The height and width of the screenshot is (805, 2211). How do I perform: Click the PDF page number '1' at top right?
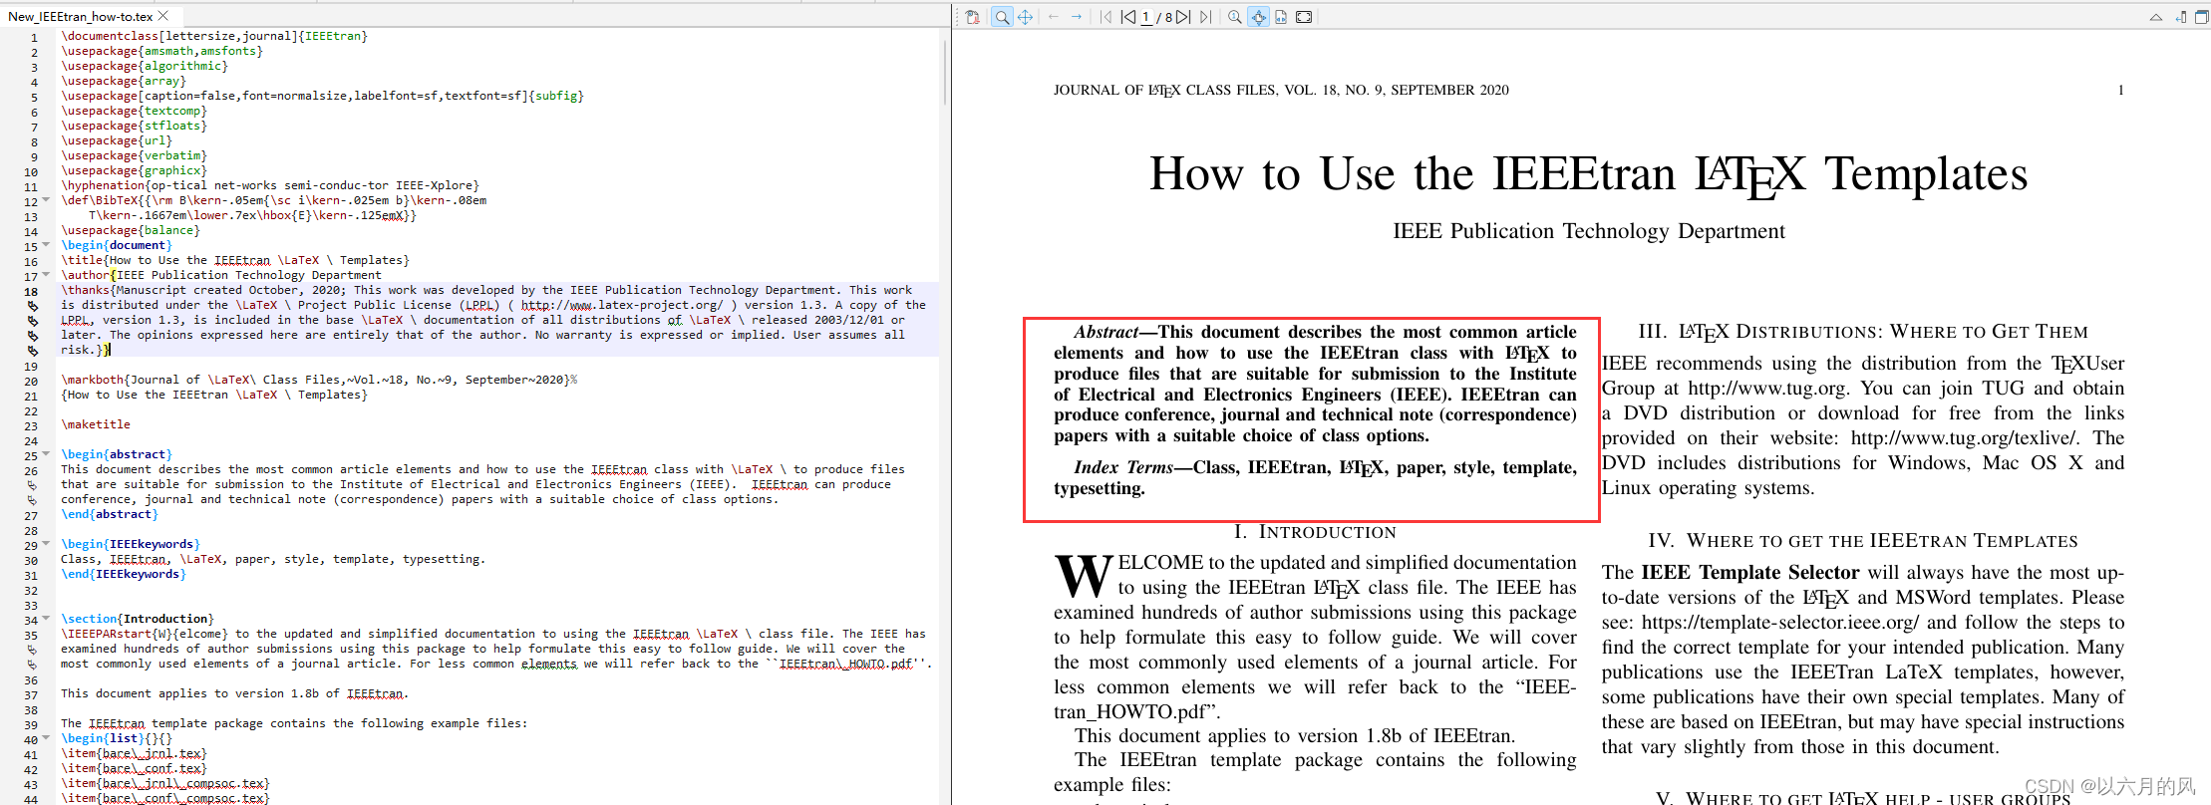coord(2120,91)
